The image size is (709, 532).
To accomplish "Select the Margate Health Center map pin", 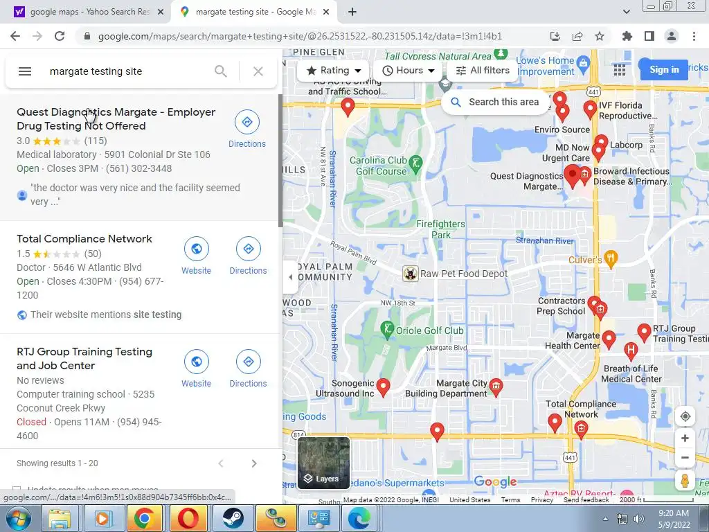I will pos(609,339).
